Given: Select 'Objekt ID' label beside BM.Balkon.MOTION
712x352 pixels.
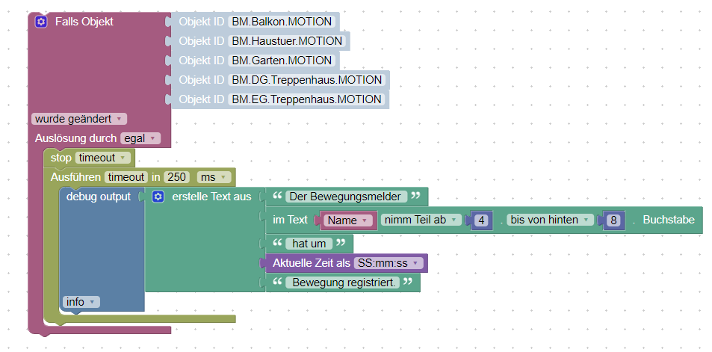Looking at the screenshot, I should click(x=201, y=22).
